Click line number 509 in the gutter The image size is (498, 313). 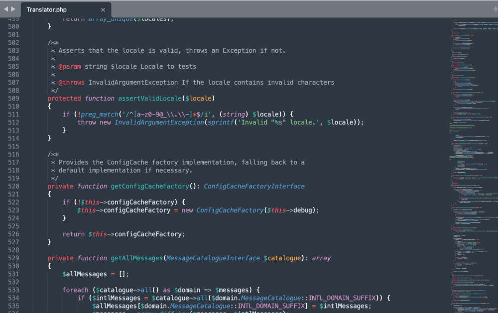[x=14, y=98]
